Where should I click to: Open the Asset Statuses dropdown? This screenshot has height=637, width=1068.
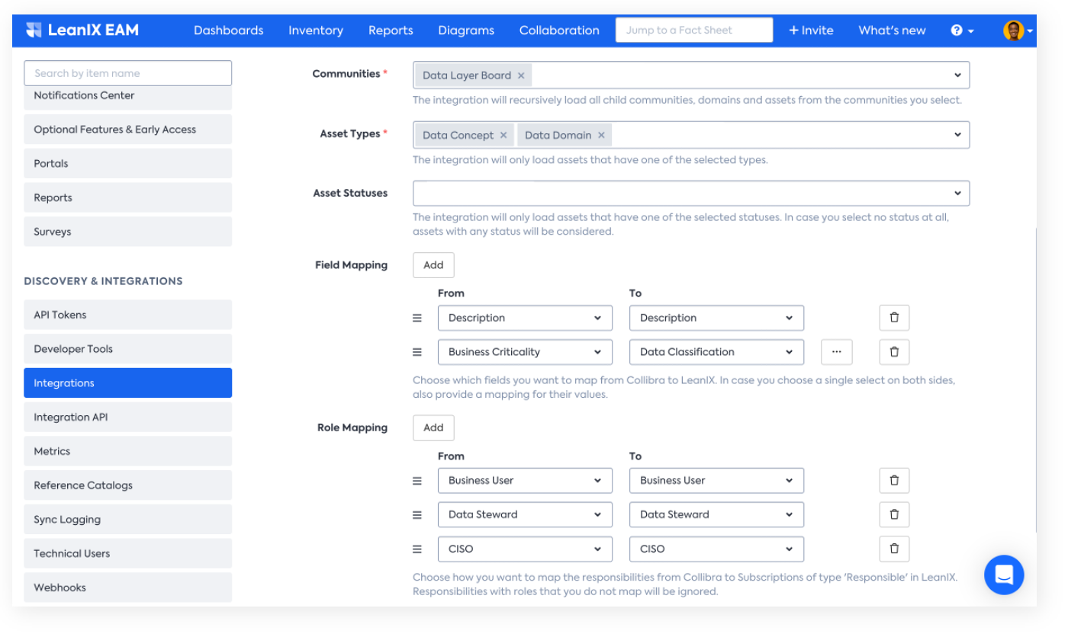[x=691, y=194]
